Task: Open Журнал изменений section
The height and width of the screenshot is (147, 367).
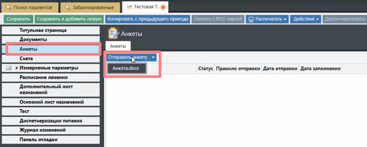Action: click(43, 130)
